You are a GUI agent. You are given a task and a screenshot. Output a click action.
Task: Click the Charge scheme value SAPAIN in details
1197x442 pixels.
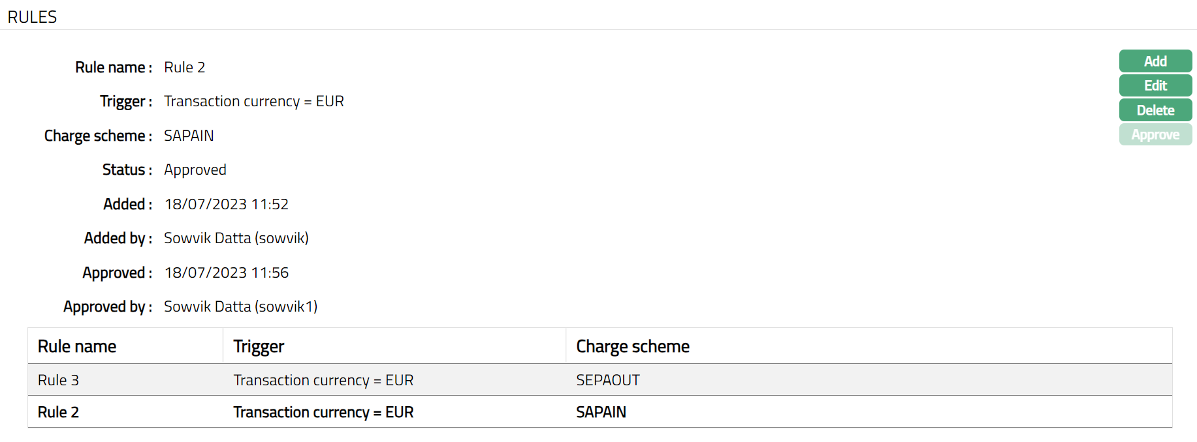click(x=189, y=136)
